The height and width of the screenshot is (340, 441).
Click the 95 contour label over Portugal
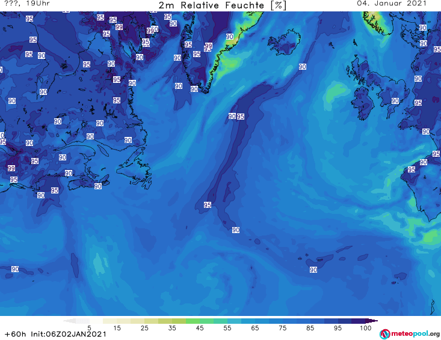click(412, 169)
